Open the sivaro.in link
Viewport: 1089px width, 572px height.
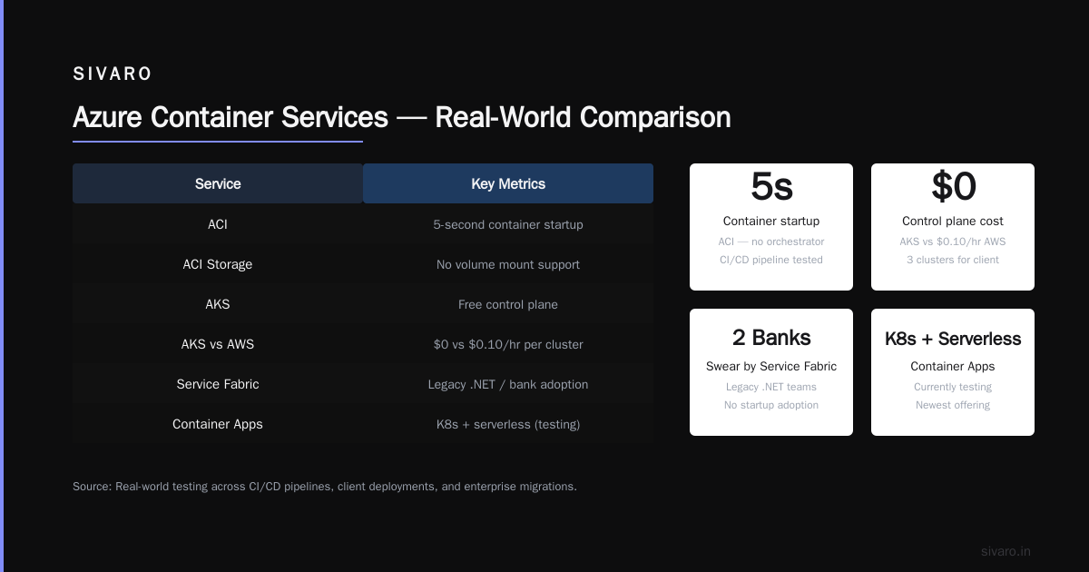[x=1006, y=551]
